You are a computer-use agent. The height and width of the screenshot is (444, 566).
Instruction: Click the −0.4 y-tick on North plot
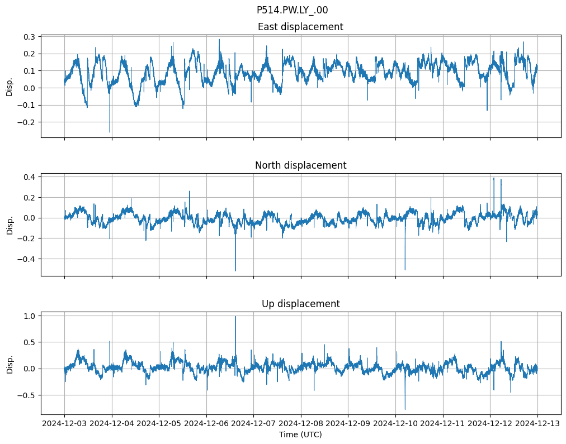pyautogui.click(x=26, y=259)
